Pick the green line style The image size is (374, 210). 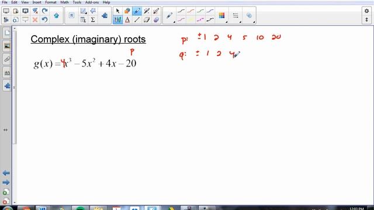(200, 11)
